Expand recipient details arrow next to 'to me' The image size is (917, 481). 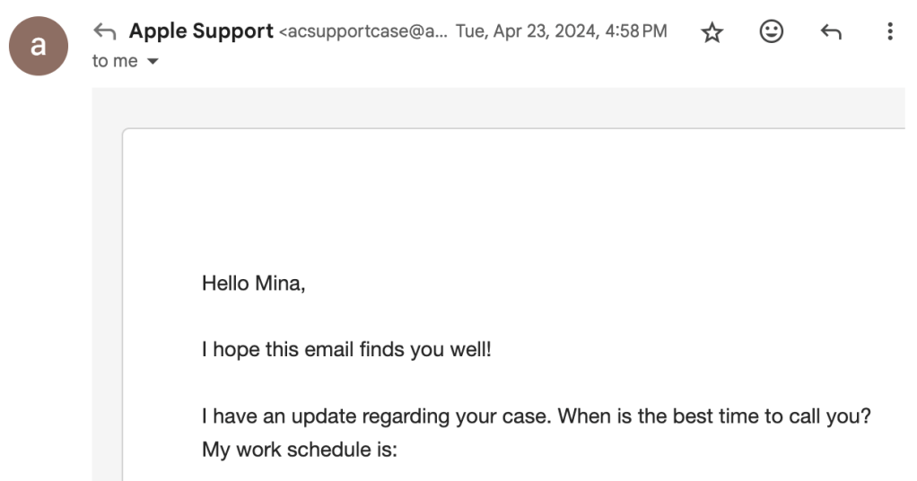coord(152,62)
